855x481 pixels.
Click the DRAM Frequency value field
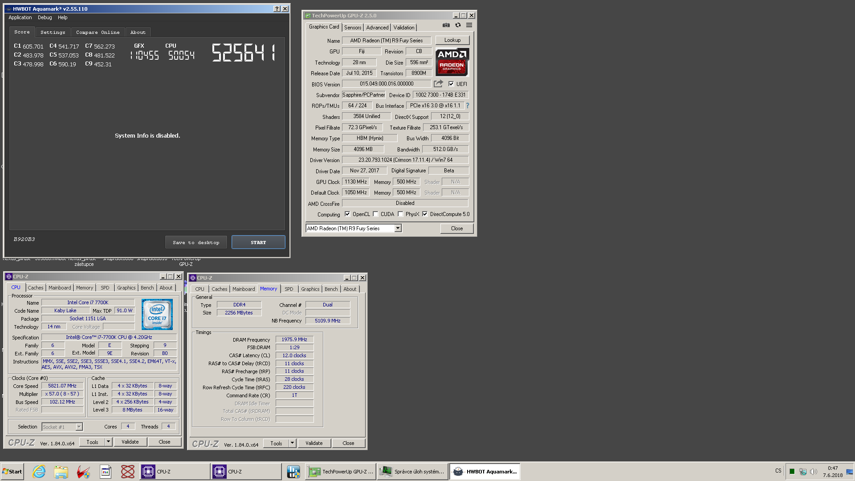click(294, 339)
